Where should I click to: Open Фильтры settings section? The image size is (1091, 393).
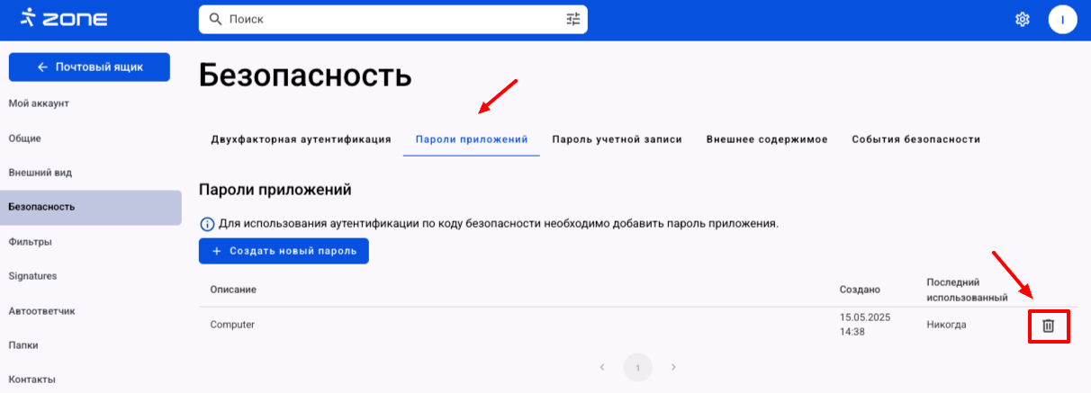(x=30, y=242)
